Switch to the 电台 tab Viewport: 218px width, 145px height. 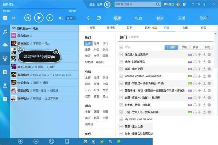(138, 18)
